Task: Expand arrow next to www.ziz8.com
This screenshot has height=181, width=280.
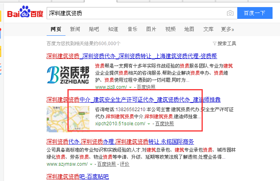Action: 130,87
